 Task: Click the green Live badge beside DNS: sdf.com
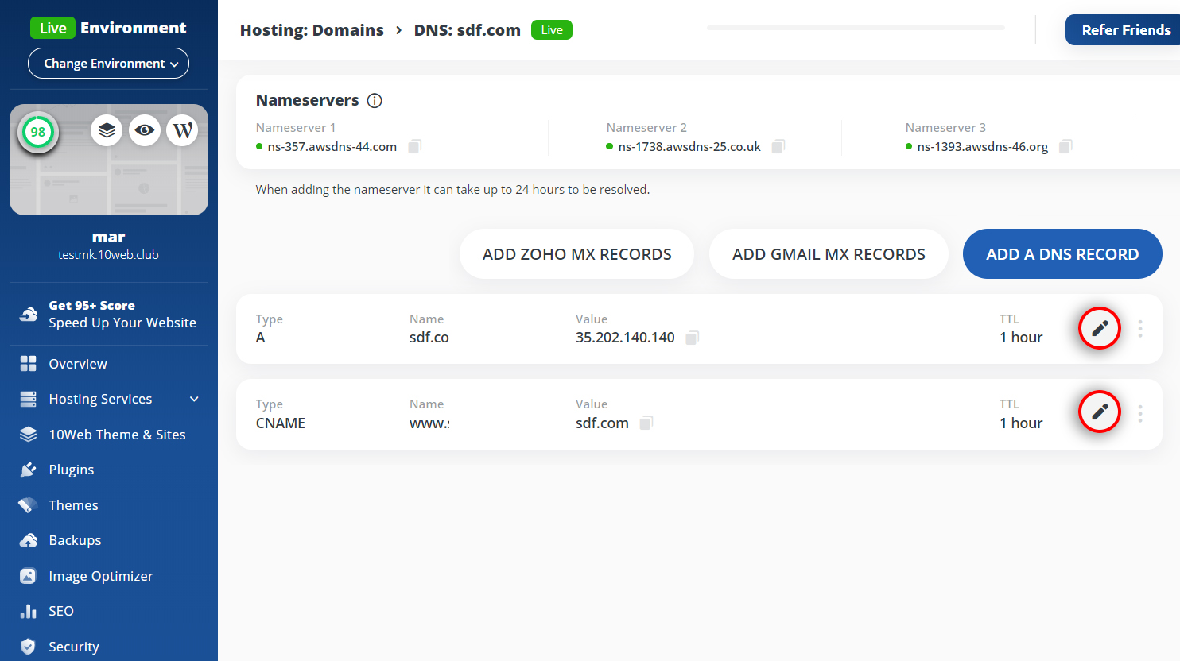(552, 30)
